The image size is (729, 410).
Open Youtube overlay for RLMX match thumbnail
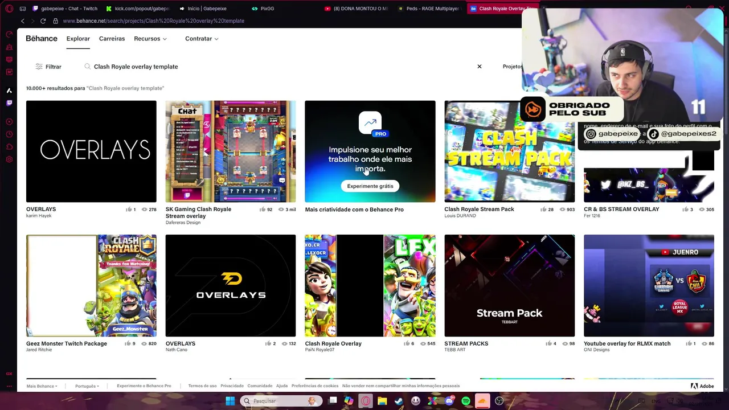649,285
